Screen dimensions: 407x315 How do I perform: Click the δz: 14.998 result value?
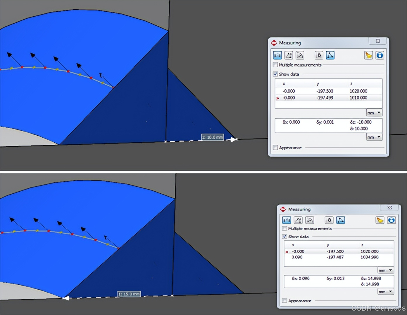tap(371, 278)
